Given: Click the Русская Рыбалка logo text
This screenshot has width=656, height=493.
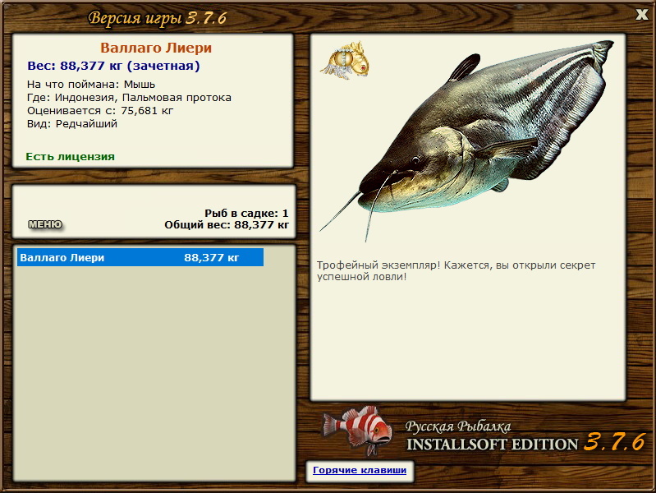Looking at the screenshot, I should [458, 426].
